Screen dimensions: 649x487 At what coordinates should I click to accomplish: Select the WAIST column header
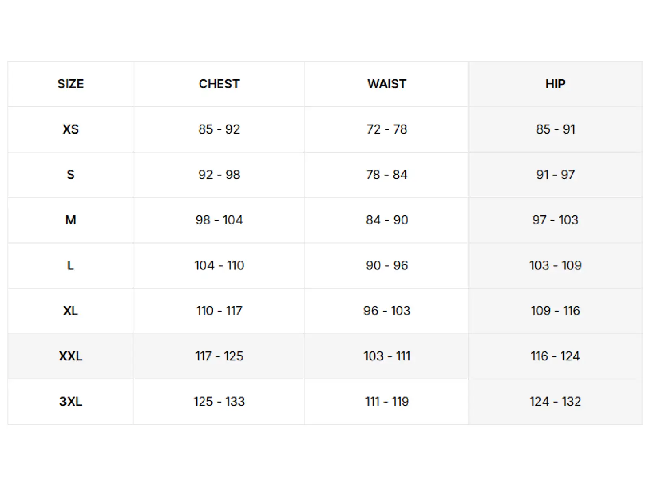tap(387, 84)
